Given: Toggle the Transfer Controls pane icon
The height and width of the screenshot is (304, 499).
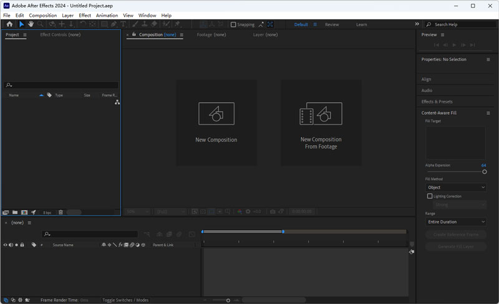Looking at the screenshot, I should (13, 300).
